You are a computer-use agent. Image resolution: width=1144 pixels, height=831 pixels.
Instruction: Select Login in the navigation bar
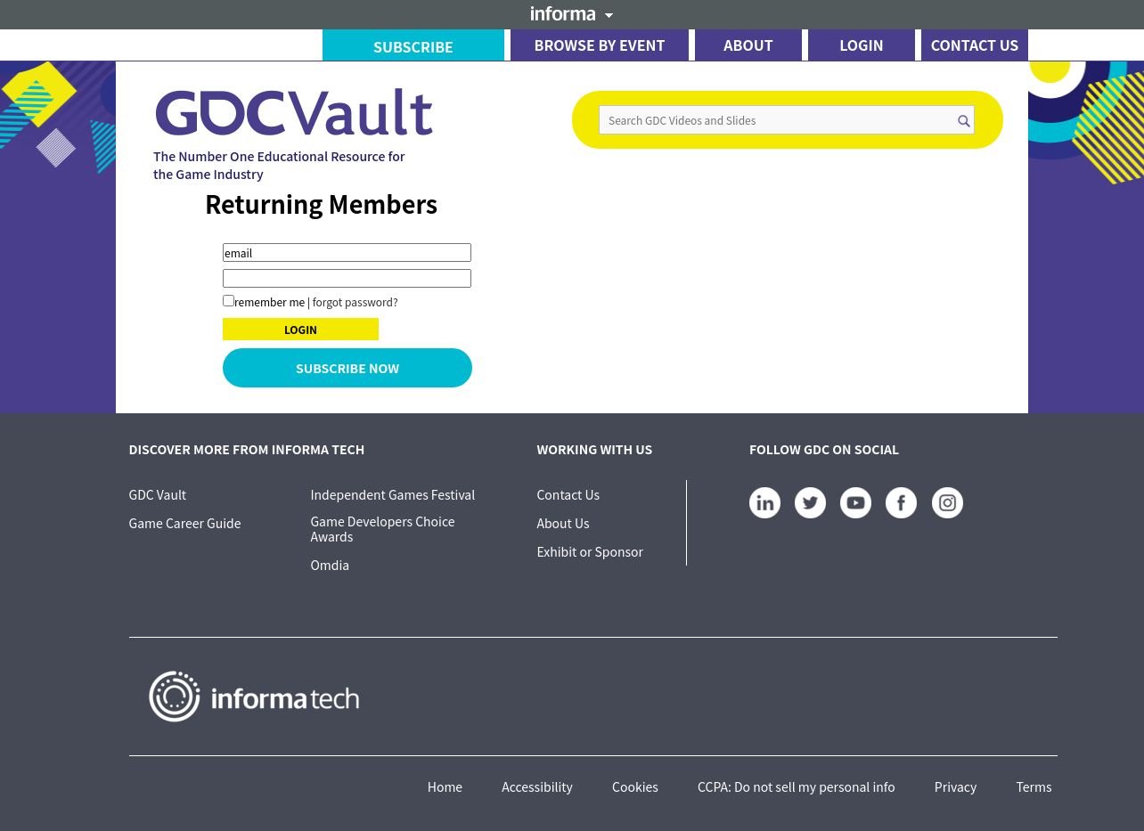point(862,45)
